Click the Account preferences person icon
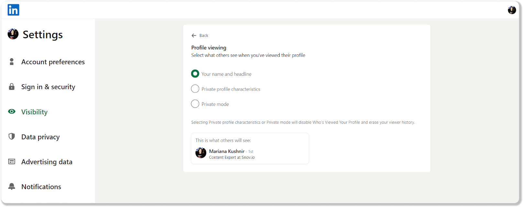Viewport: 523px width, 207px height. click(12, 62)
